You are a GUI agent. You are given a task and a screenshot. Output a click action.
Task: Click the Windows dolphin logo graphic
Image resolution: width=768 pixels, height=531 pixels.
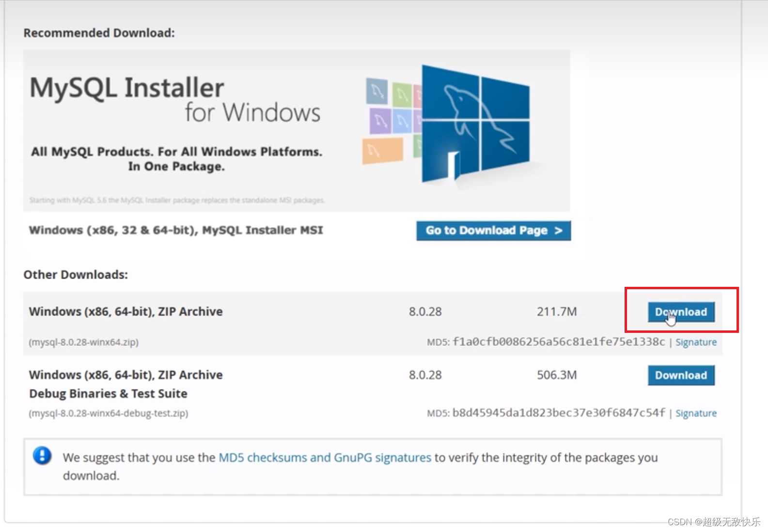pyautogui.click(x=475, y=125)
